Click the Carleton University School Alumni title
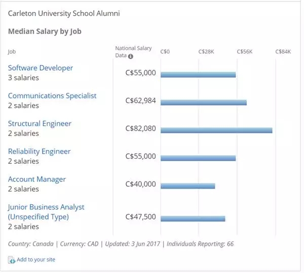 click(x=64, y=12)
